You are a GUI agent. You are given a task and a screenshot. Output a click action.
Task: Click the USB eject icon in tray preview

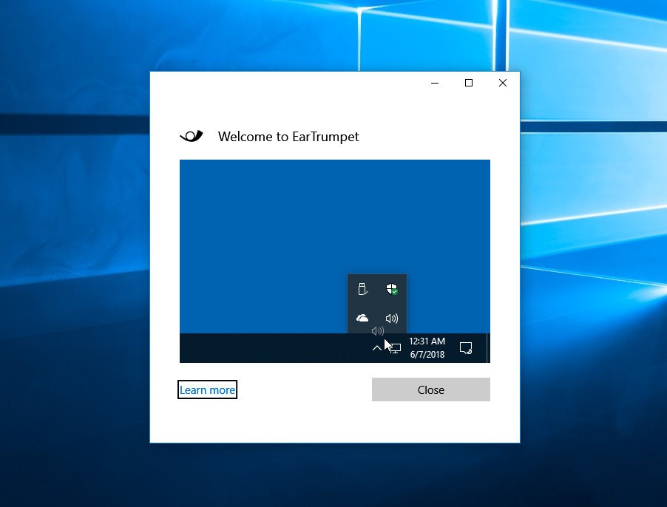coord(362,289)
